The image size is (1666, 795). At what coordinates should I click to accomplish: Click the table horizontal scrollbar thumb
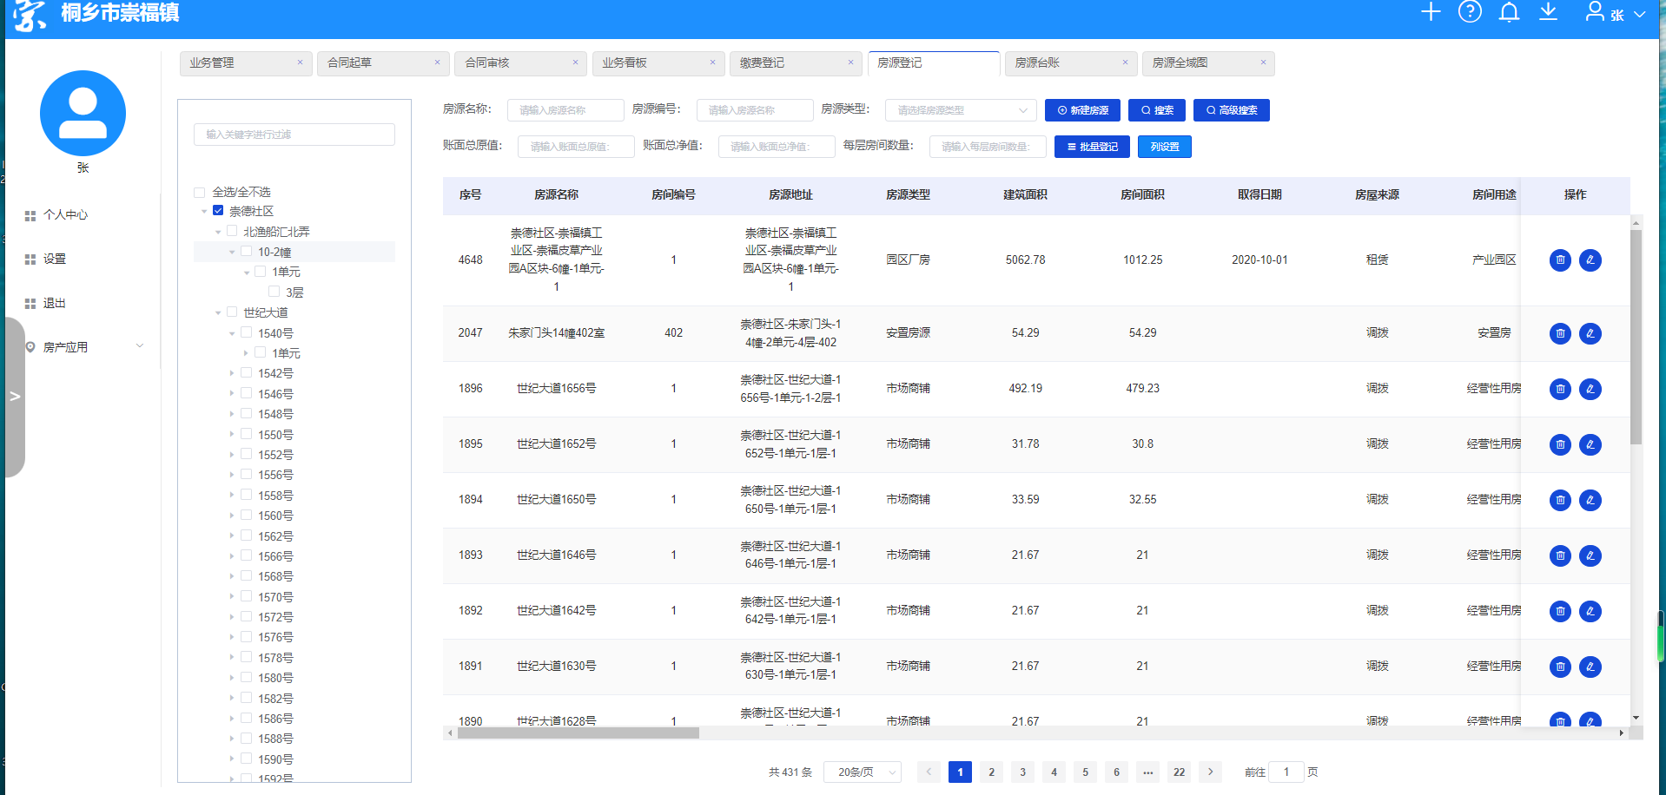click(x=578, y=733)
